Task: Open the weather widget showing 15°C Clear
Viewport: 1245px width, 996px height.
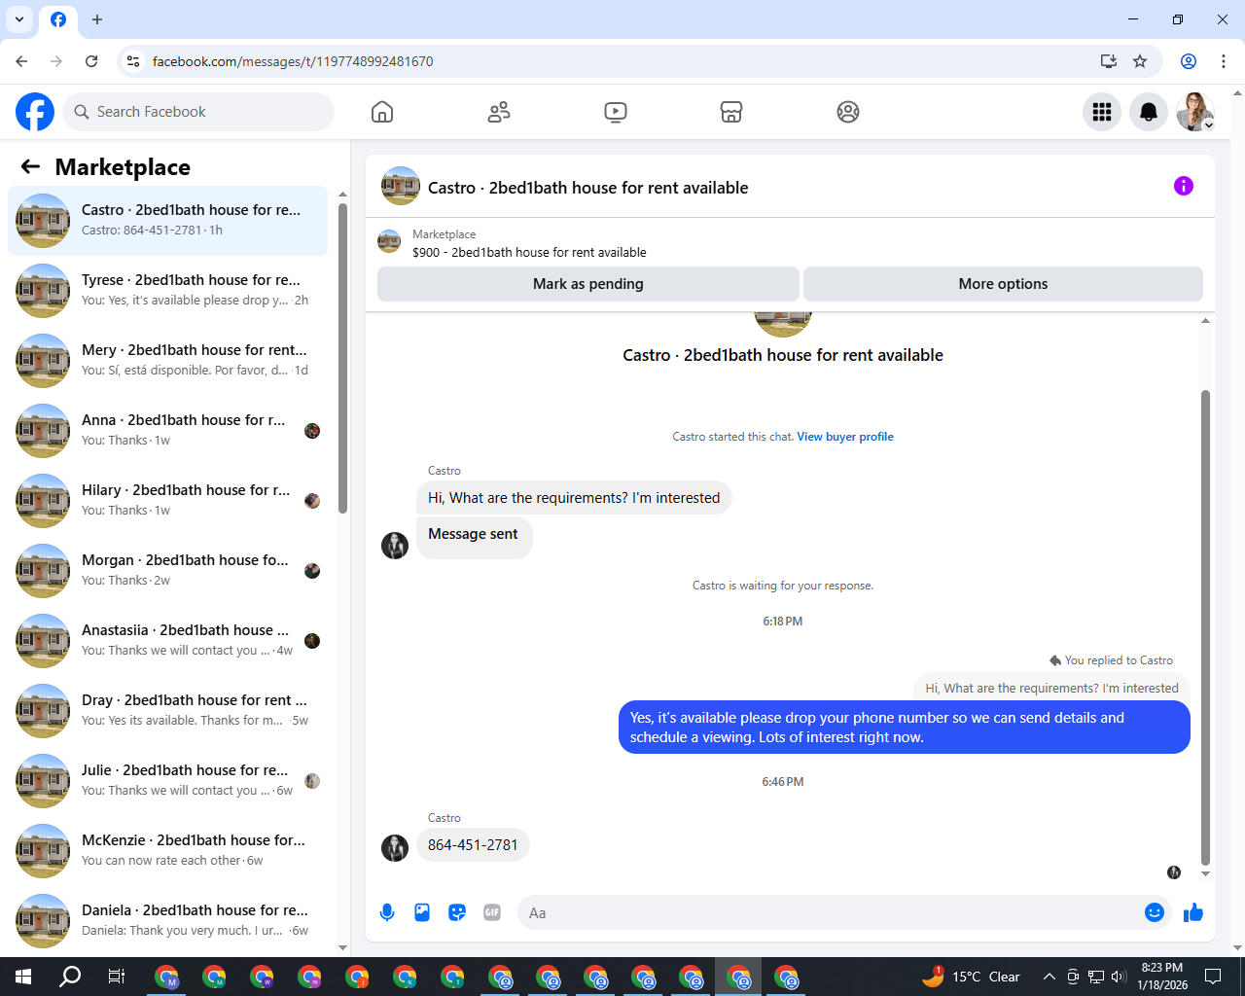Action: (x=971, y=977)
